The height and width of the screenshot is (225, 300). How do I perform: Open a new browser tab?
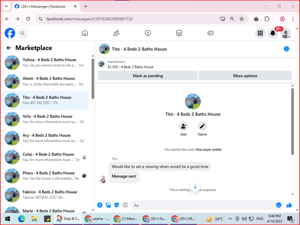coord(86,7)
